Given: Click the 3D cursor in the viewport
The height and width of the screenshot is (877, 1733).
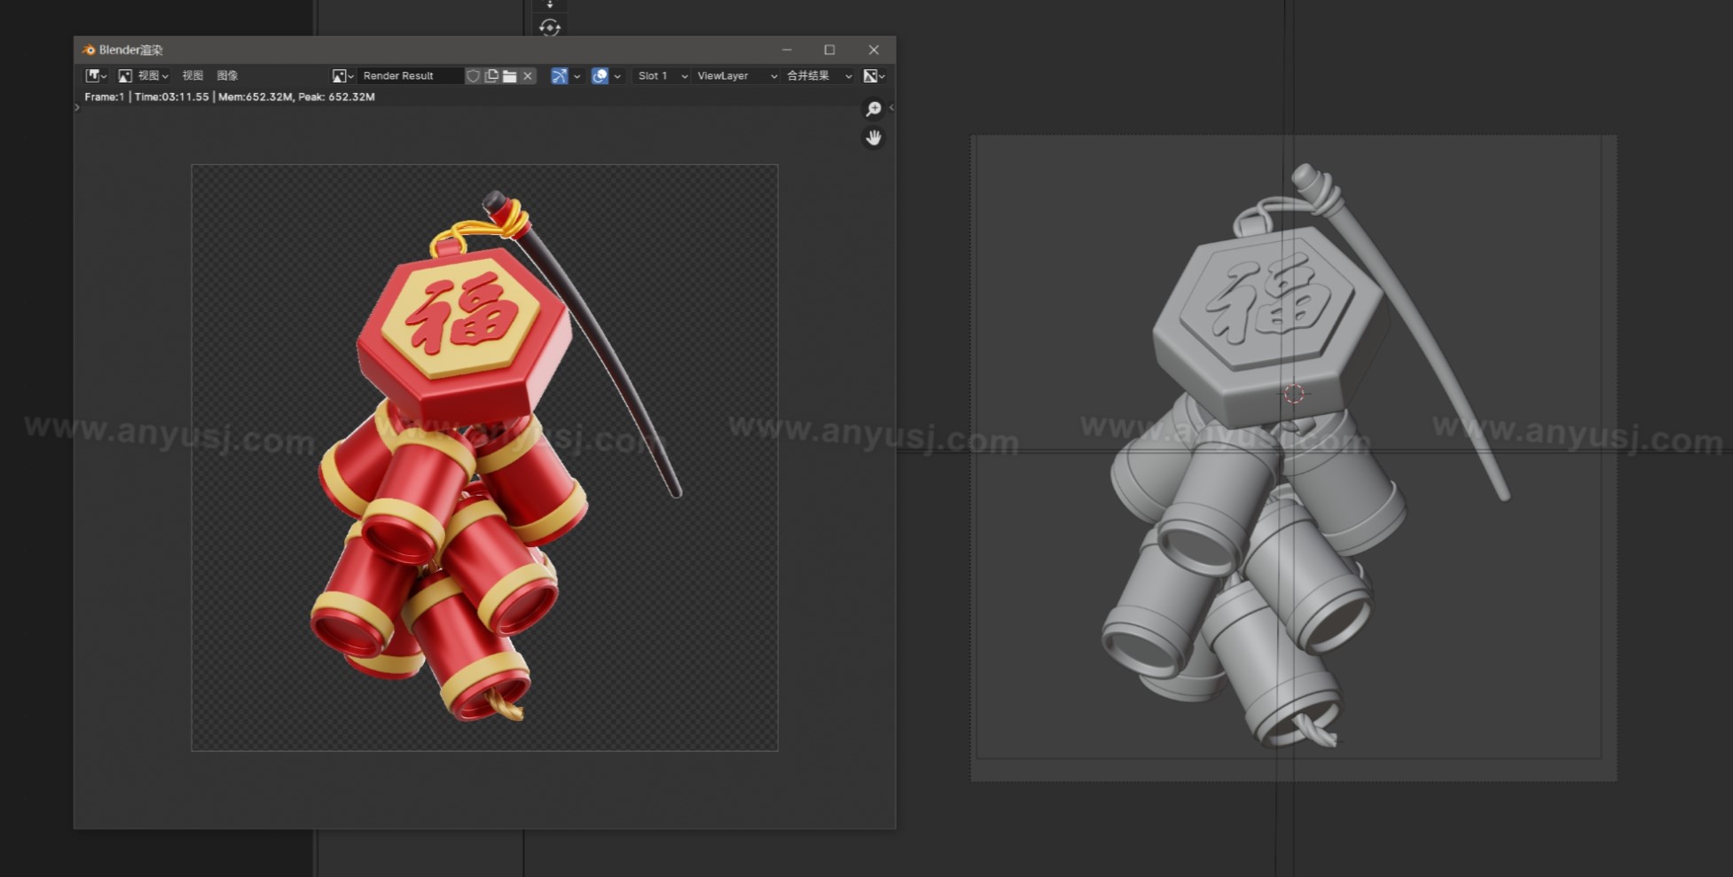Looking at the screenshot, I should point(1294,394).
